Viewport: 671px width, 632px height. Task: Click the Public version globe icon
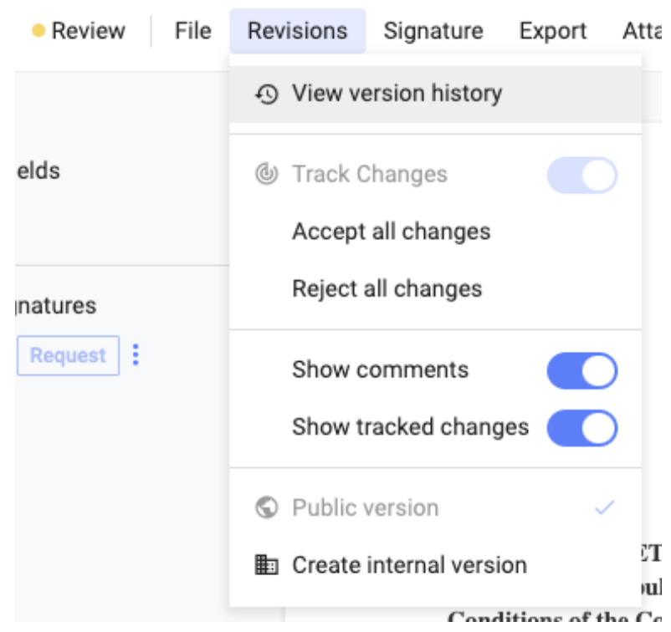point(266,508)
